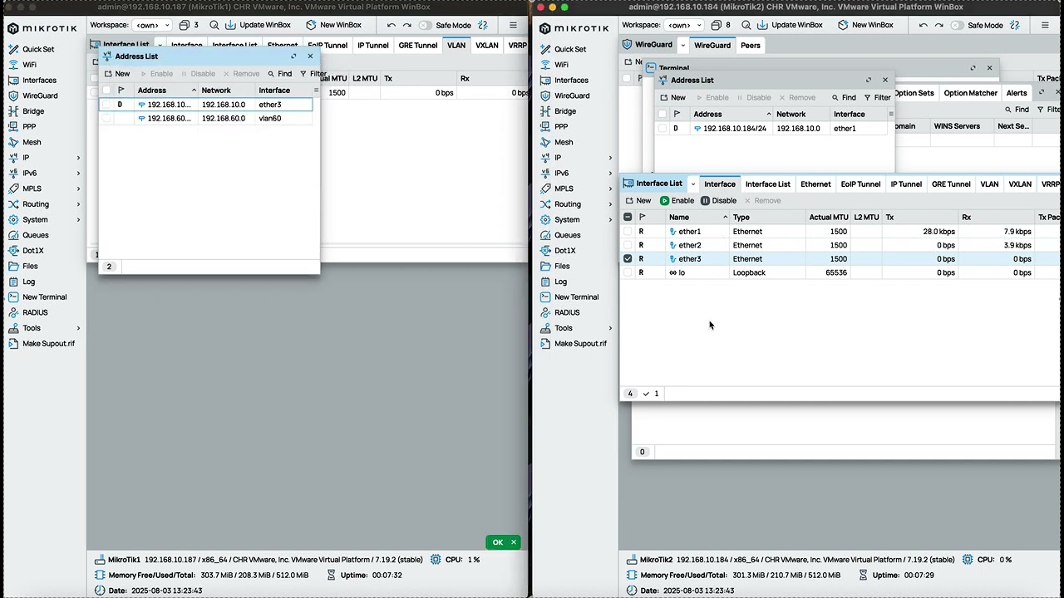Switch to Ethernet tab in right Interface List
This screenshot has height=598, width=1064.
pos(815,184)
